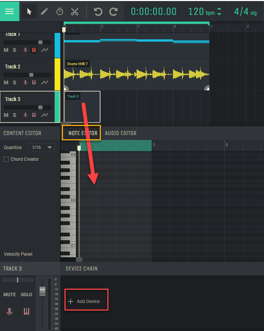Click bar 2 in the note editor ruler
Viewport: 264px width, 331px height.
tap(154, 145)
